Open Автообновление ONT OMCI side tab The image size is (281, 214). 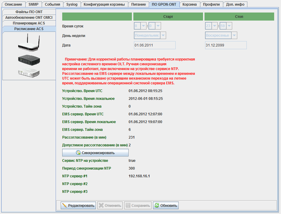pos(29,17)
